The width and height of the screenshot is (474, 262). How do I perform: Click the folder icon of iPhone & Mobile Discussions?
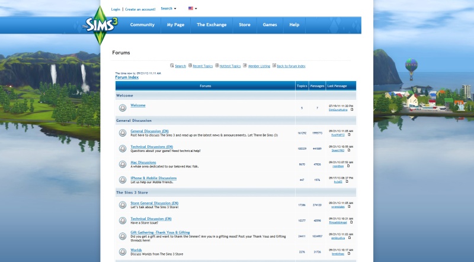coord(123,180)
